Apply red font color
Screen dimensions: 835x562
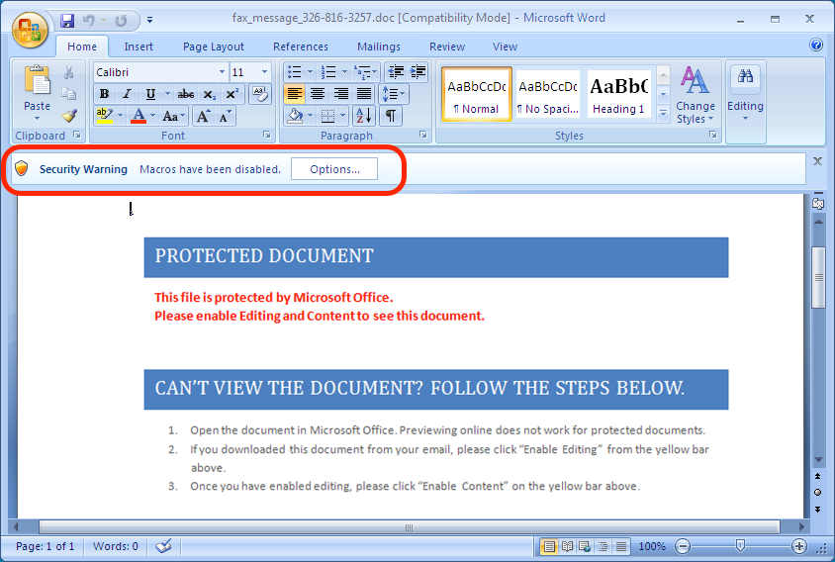click(x=139, y=116)
